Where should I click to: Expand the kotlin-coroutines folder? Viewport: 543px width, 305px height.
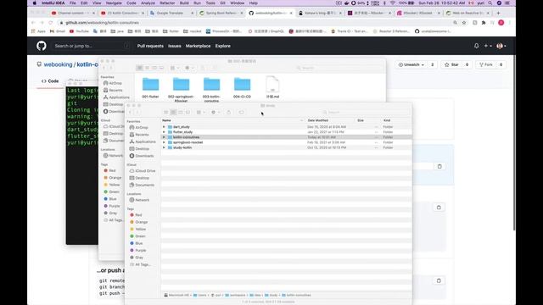point(164,137)
